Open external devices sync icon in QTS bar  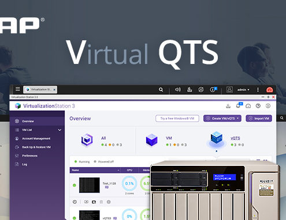201,89
